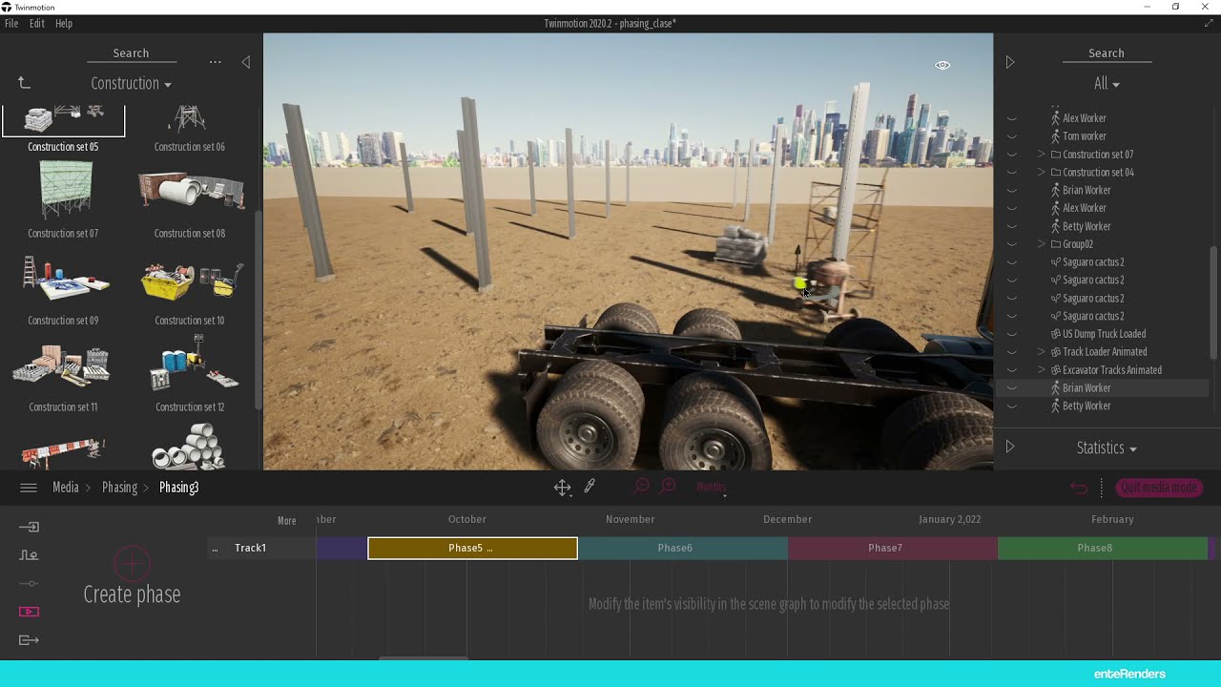Toggle visibility of Tom worker

coord(1012,136)
